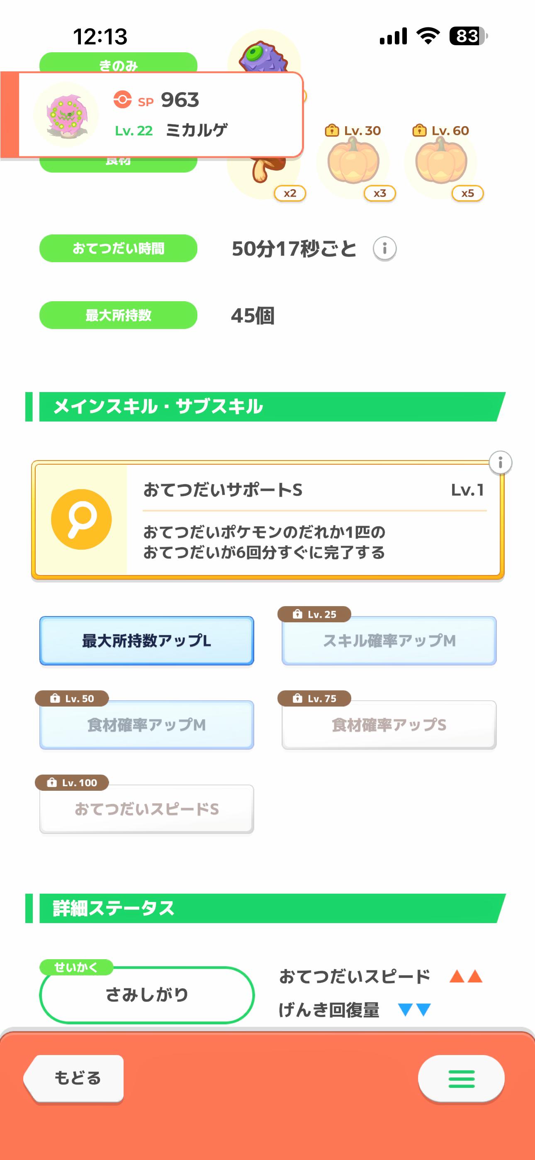The height and width of the screenshot is (1160, 535).
Task: Open main skill info circle icon
Action: coord(500,463)
